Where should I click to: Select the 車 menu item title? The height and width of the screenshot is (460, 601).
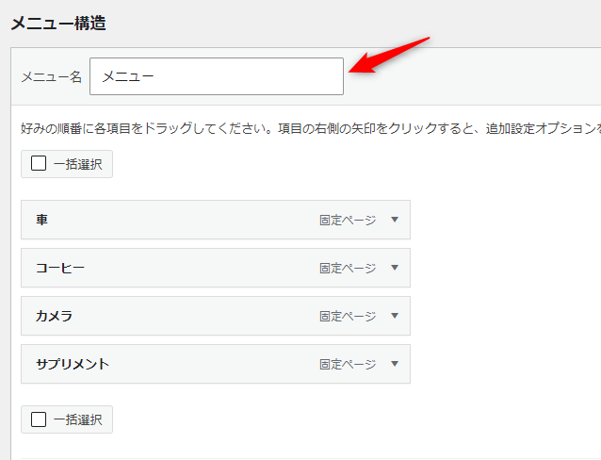pos(42,220)
